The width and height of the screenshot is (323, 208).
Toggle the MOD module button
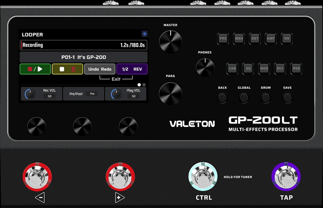pyautogui.click(x=264, y=69)
